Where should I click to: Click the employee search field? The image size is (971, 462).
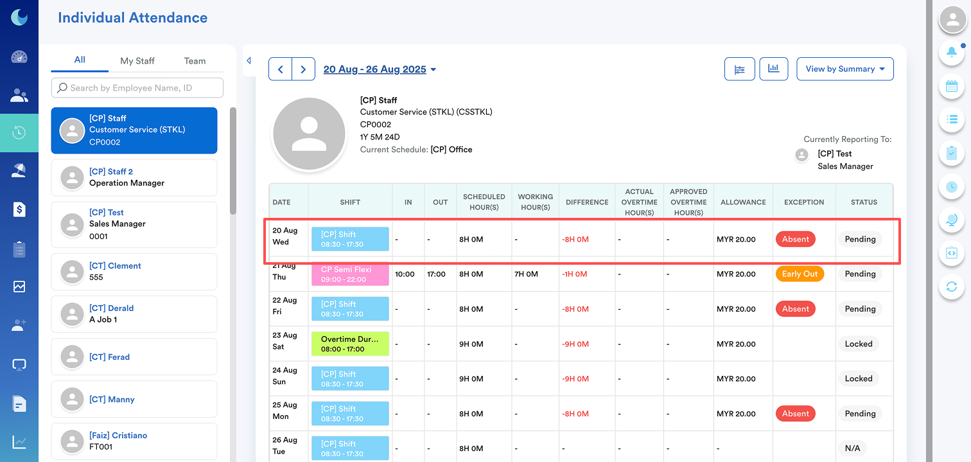[137, 88]
